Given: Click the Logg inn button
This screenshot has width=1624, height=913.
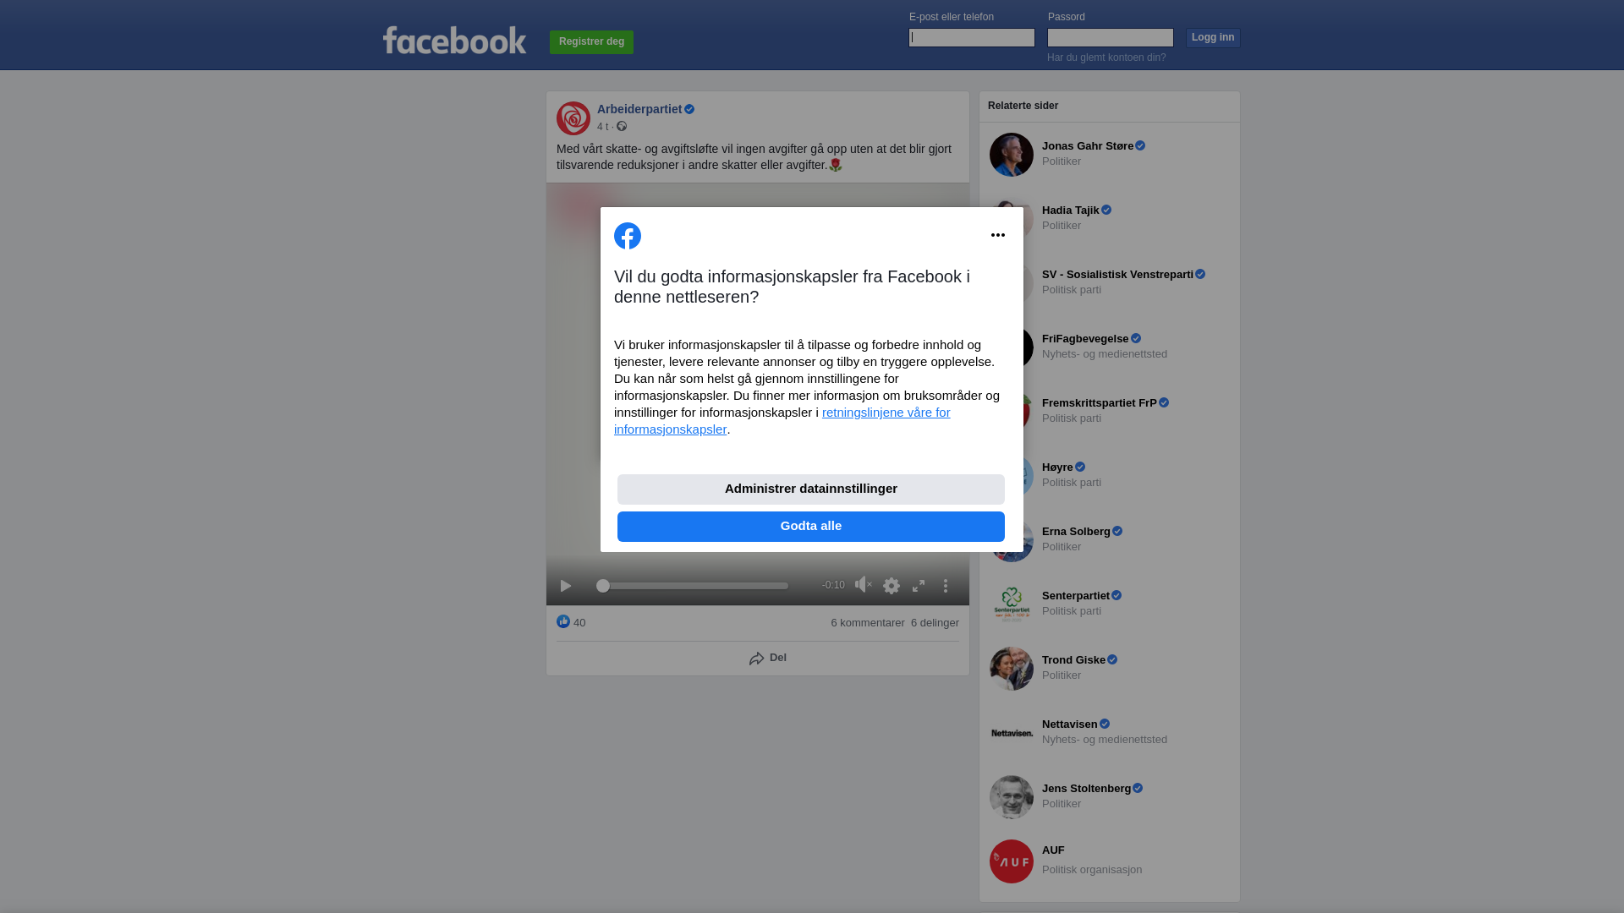Looking at the screenshot, I should tap(1213, 38).
